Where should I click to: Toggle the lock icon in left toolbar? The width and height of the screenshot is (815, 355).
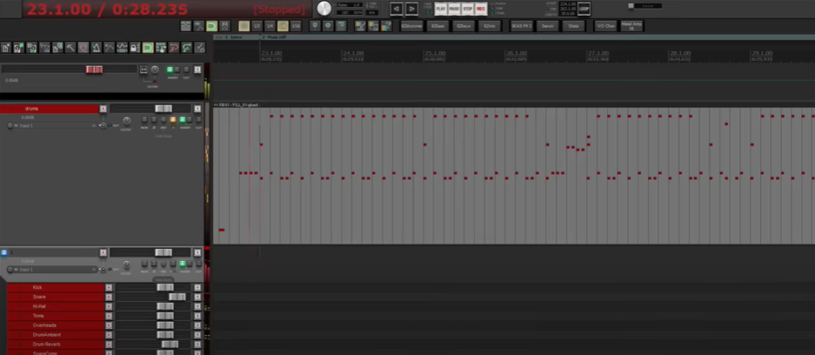(x=135, y=48)
